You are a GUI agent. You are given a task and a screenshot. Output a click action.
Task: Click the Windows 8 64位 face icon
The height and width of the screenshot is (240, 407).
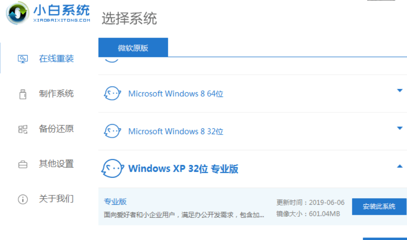(x=112, y=93)
